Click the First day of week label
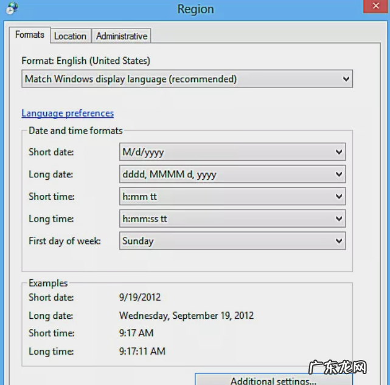390x385 pixels. pyautogui.click(x=64, y=241)
